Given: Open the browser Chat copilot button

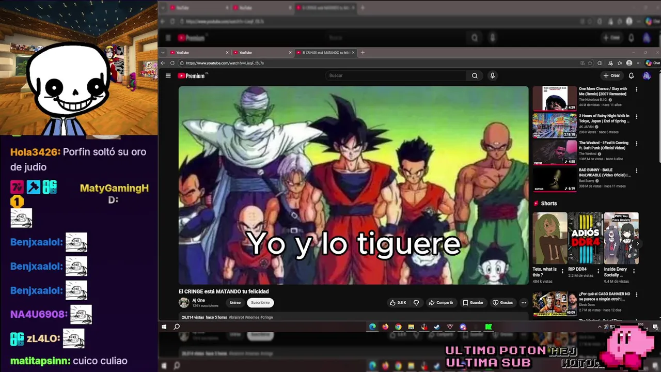Looking at the screenshot, I should (x=653, y=63).
